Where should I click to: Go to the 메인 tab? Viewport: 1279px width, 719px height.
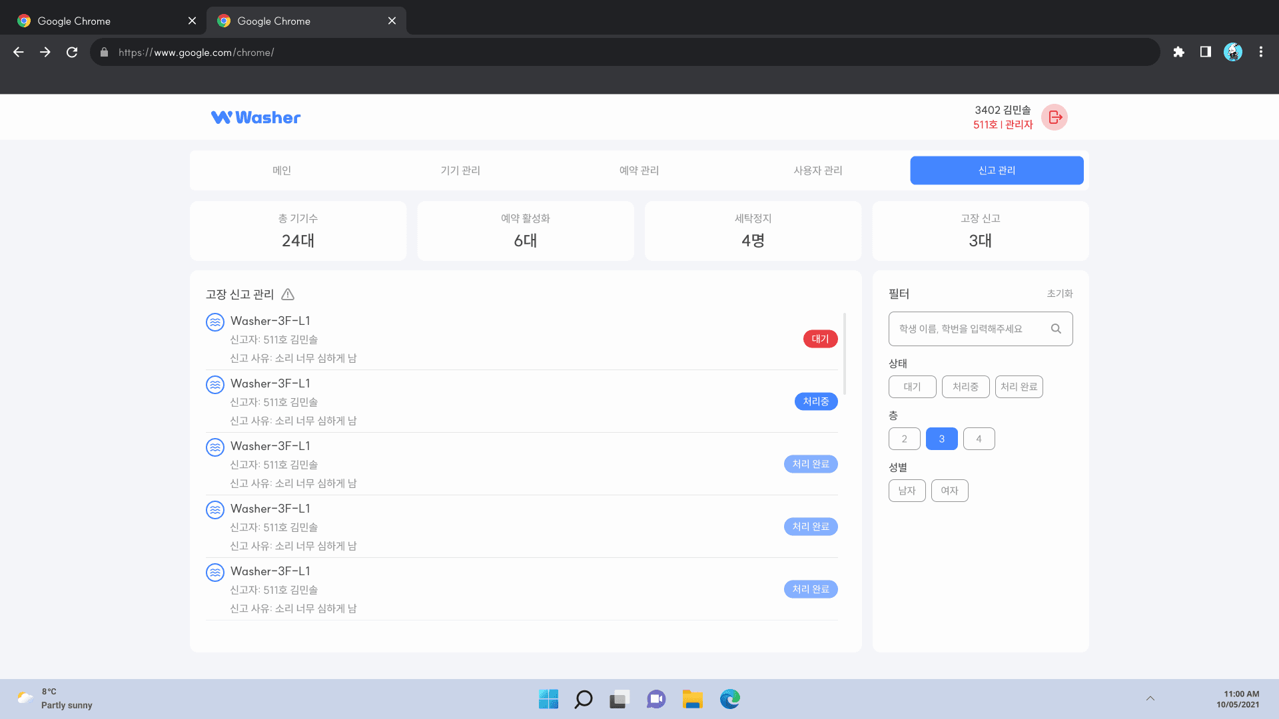tap(282, 170)
